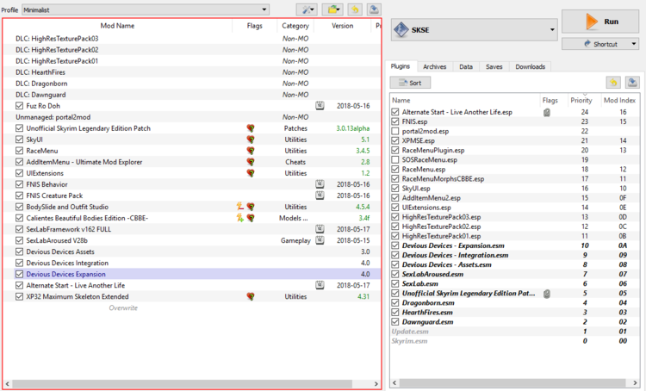Select the DLC: Dragonborn row

[192, 84]
